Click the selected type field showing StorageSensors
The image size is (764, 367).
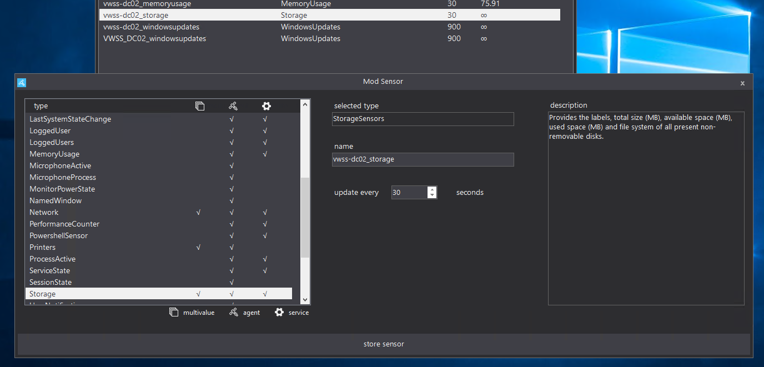(x=423, y=119)
